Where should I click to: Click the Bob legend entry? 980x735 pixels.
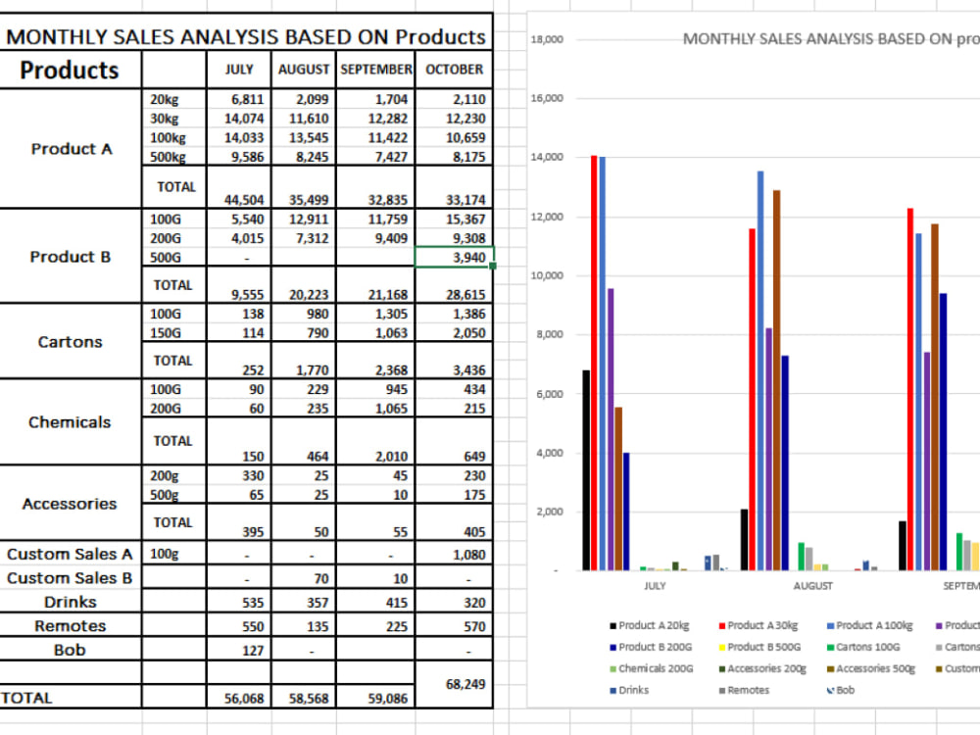[841, 690]
